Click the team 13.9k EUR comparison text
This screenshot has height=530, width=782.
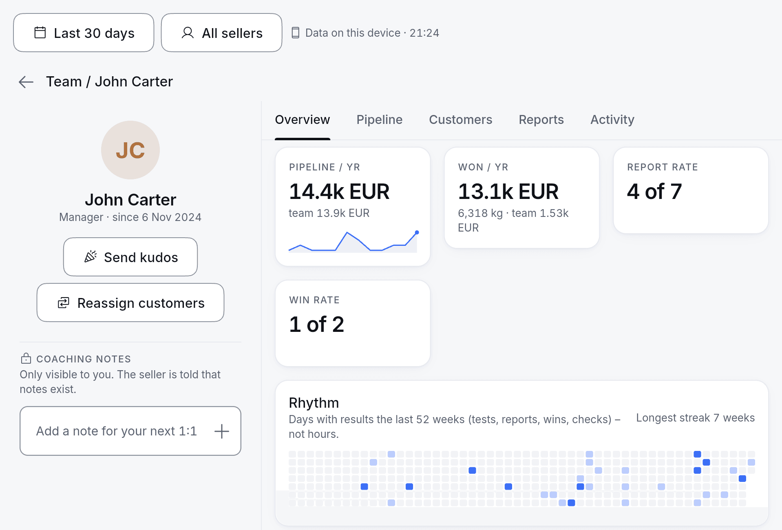[329, 213]
